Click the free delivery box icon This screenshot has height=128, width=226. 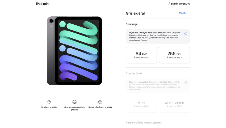pyautogui.click(x=49, y=102)
